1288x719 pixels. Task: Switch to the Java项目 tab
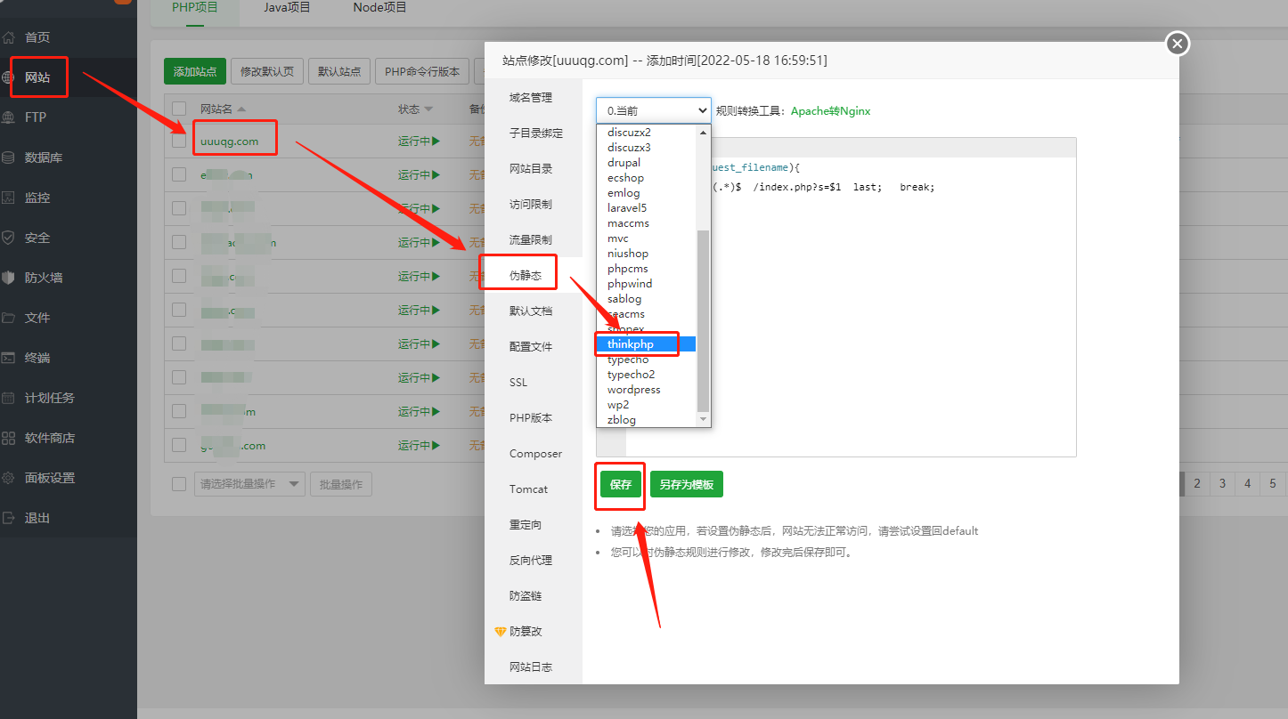pyautogui.click(x=287, y=7)
